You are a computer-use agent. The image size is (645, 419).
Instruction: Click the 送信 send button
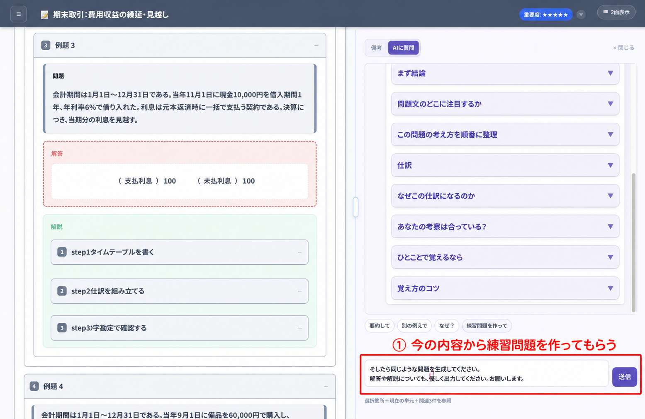click(x=625, y=377)
